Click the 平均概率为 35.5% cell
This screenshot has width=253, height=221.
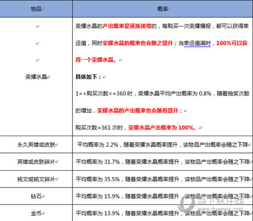162,179
